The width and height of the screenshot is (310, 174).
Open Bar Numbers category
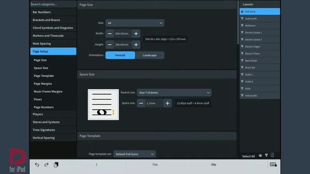53,12
